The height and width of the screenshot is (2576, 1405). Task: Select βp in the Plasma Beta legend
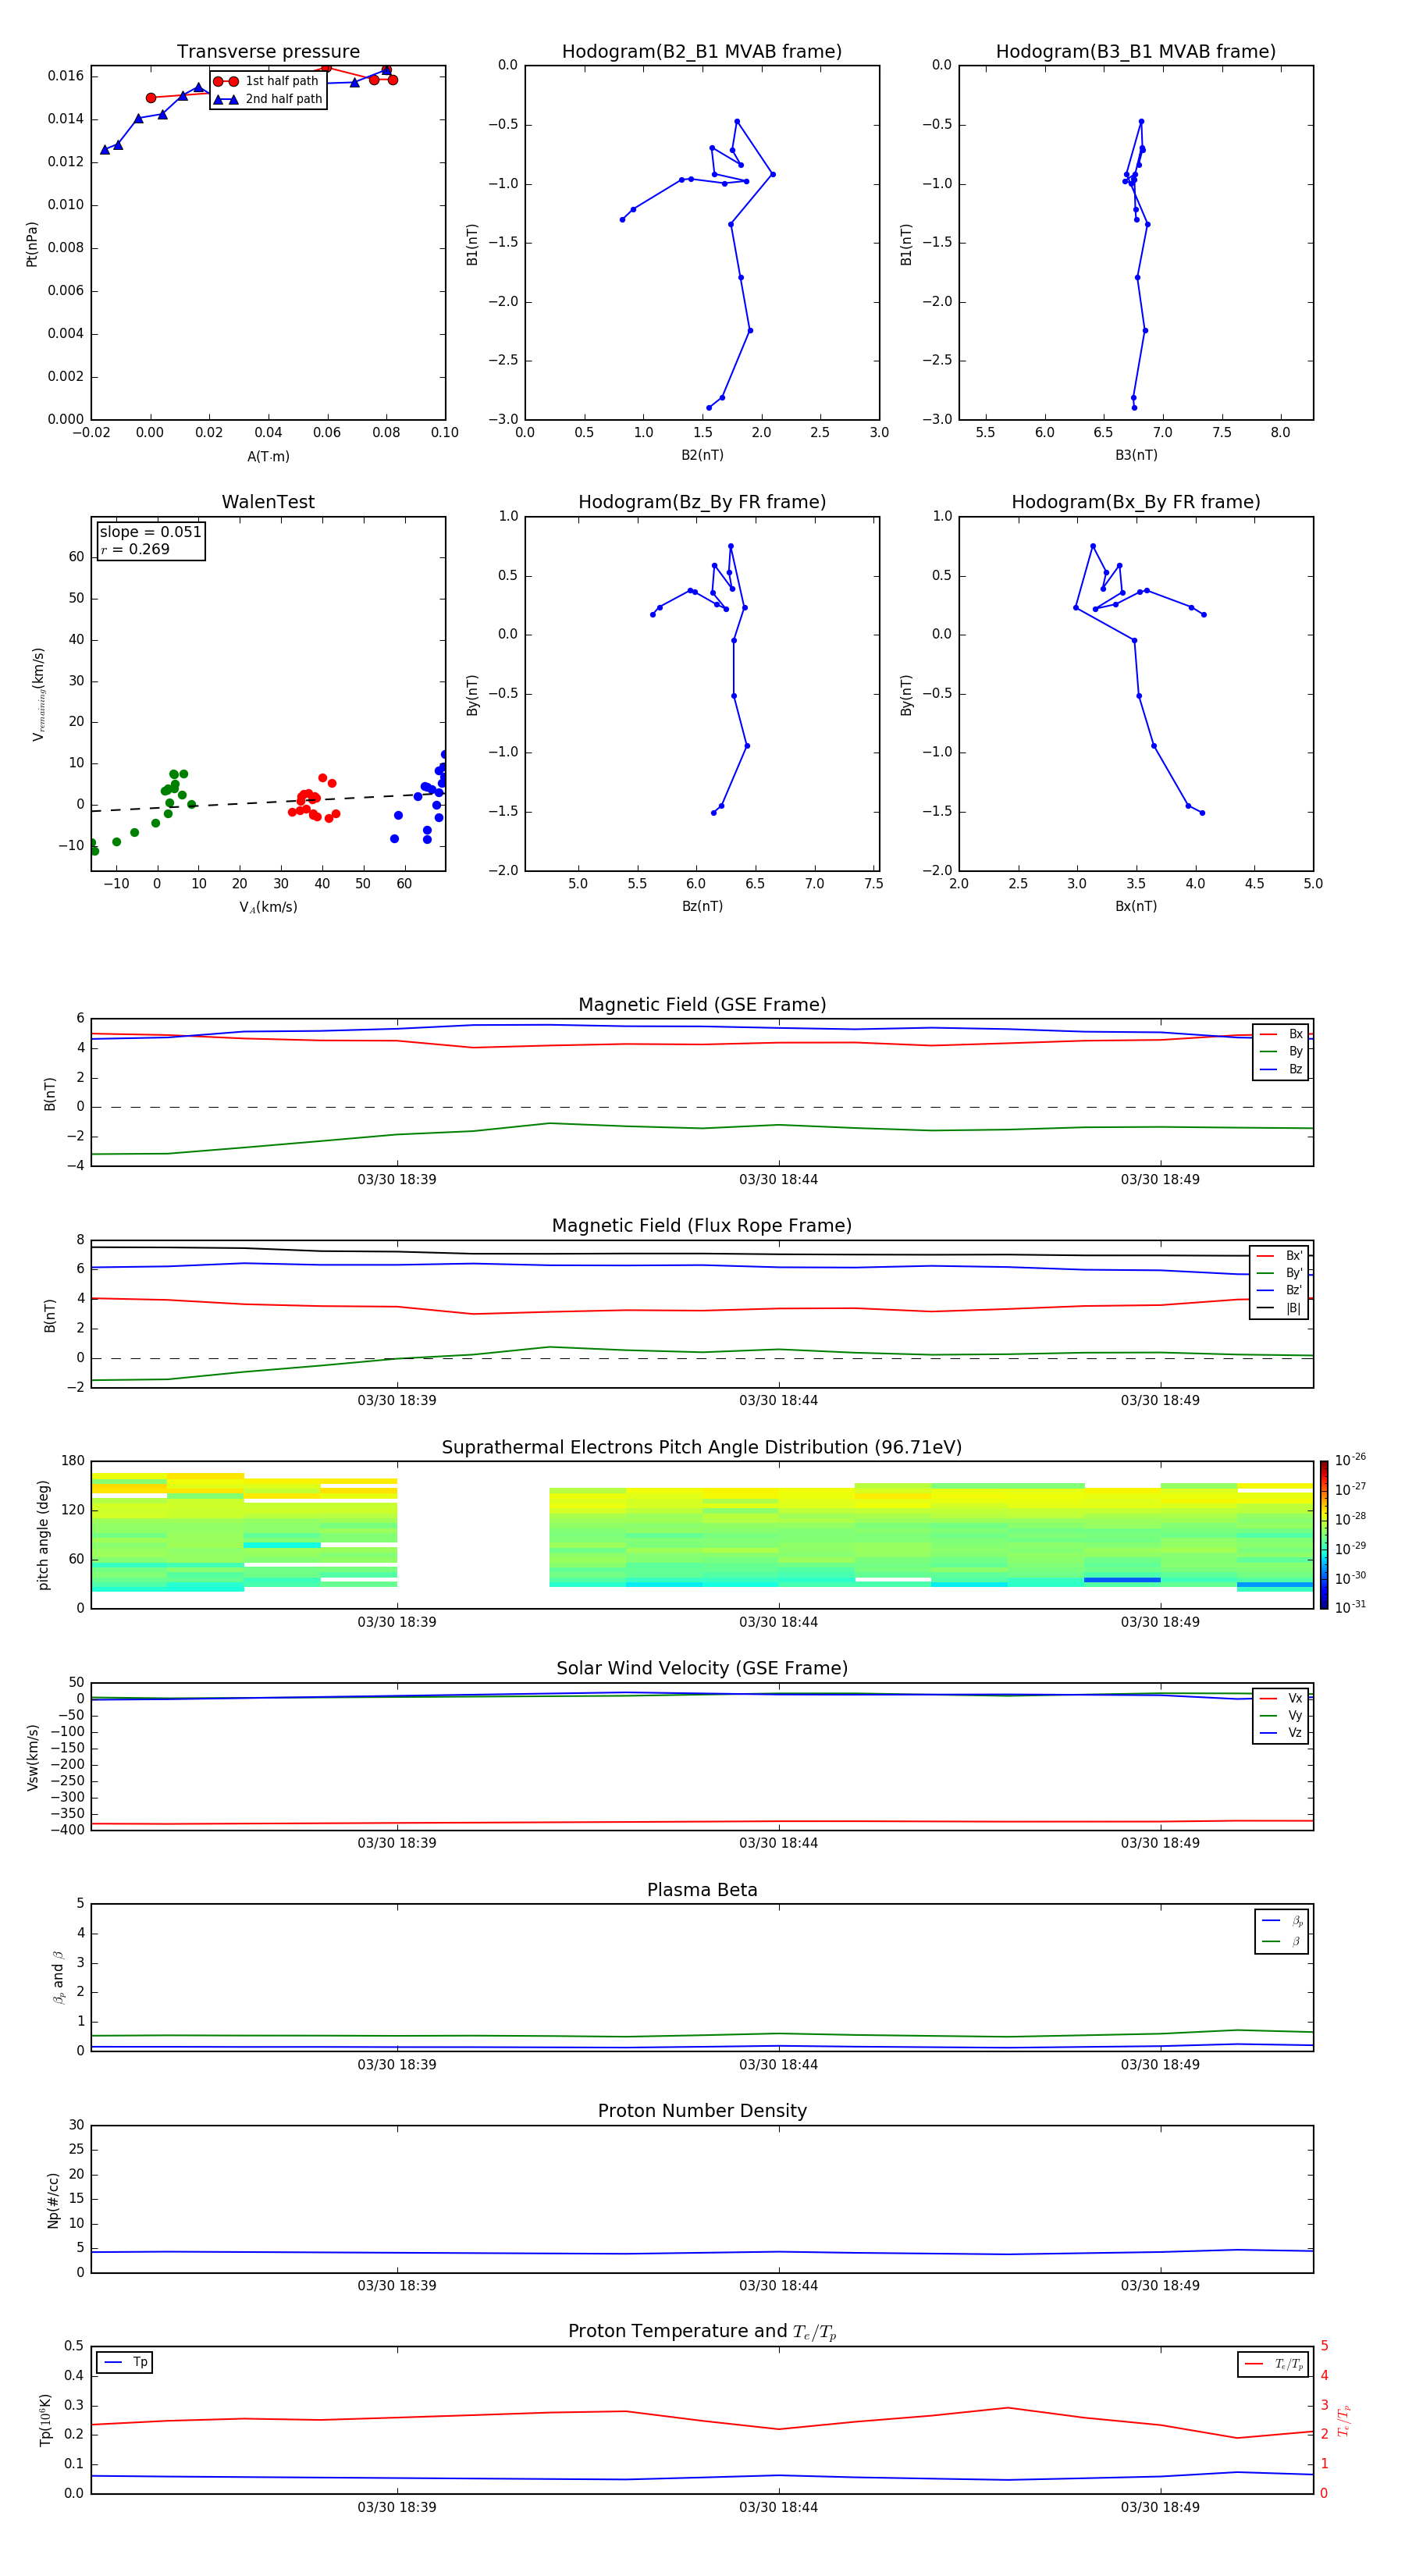[1283, 1921]
